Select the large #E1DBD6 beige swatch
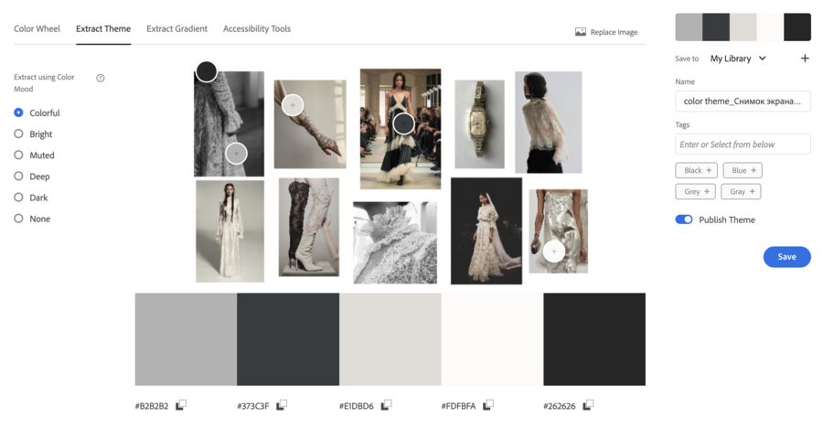The height and width of the screenshot is (428, 823). [x=390, y=339]
